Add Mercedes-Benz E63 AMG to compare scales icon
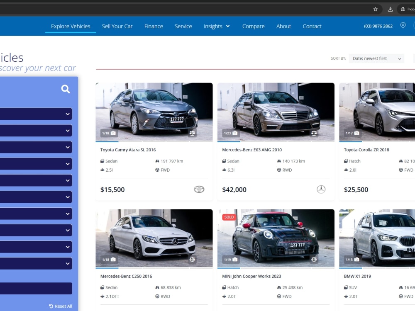Image resolution: width=415 pixels, height=311 pixels. click(314, 133)
